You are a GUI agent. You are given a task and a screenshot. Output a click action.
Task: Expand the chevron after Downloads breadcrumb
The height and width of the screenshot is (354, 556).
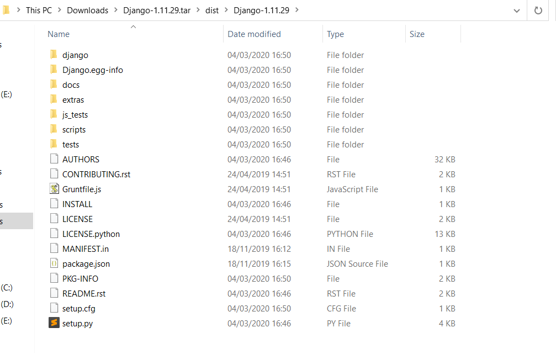click(x=115, y=10)
